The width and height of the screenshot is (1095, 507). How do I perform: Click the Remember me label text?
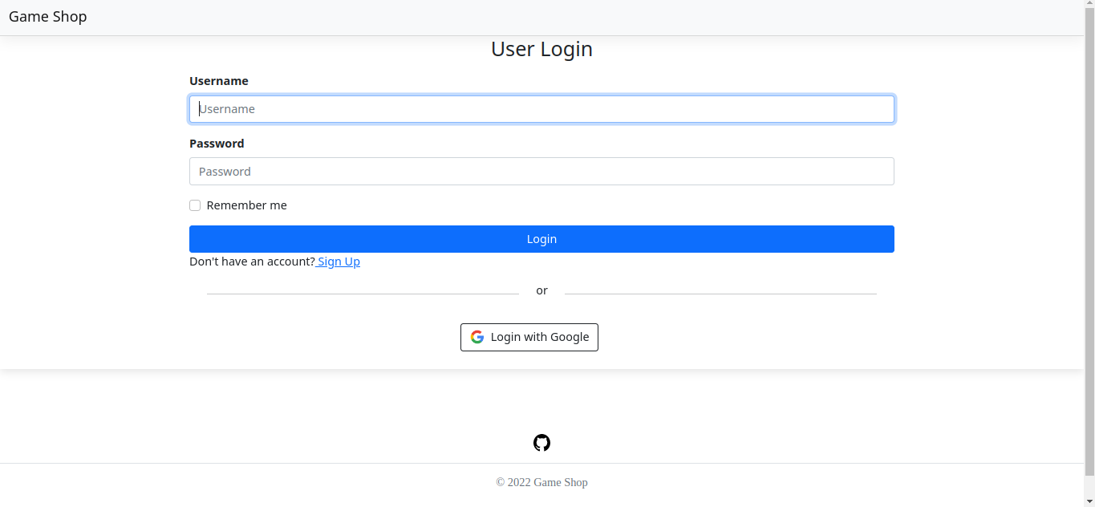246,205
